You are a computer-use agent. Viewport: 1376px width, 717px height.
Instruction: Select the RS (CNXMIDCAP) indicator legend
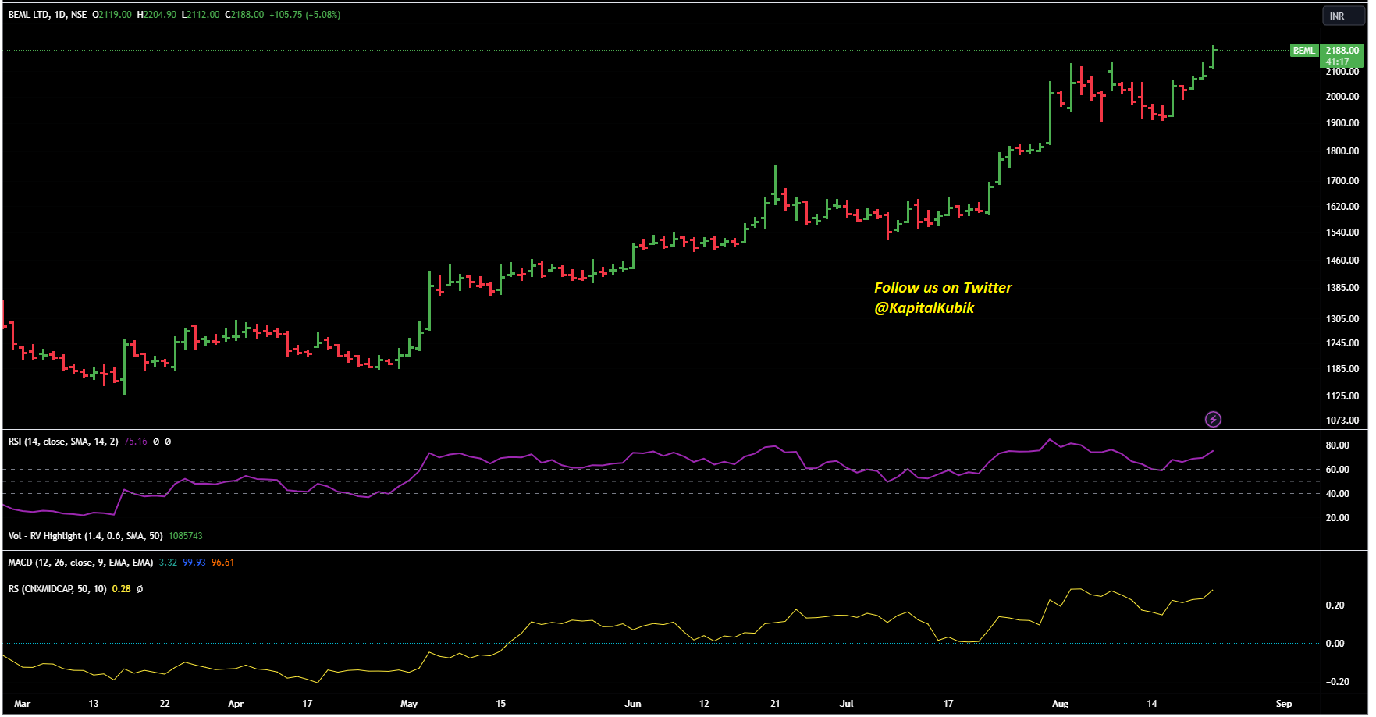tap(57, 589)
